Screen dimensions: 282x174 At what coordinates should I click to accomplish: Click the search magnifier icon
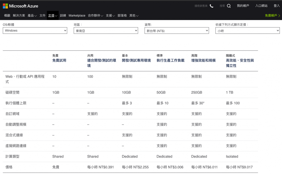(x=229, y=6)
